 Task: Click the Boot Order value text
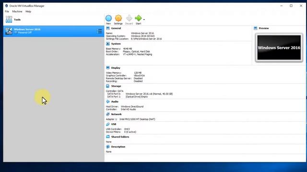(136, 52)
